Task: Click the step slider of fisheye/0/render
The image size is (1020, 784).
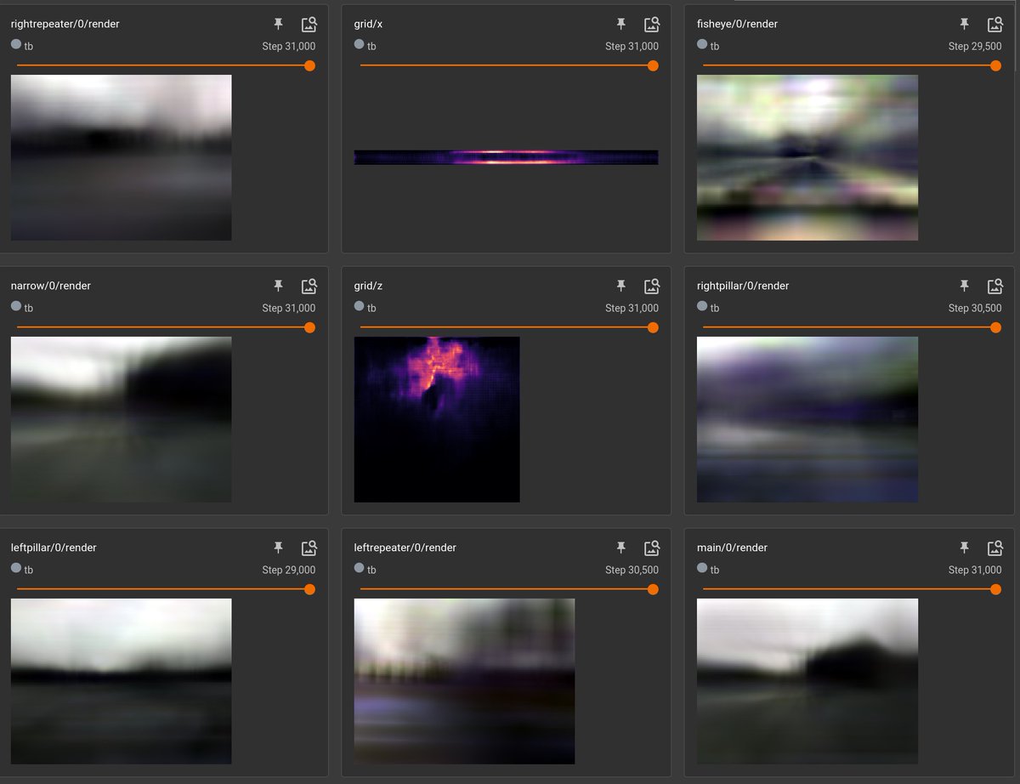Action: tap(852, 65)
